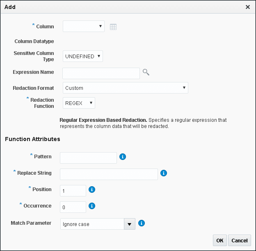Expand the Redaction Format dropdown
The height and width of the screenshot is (251, 256).
(125, 88)
